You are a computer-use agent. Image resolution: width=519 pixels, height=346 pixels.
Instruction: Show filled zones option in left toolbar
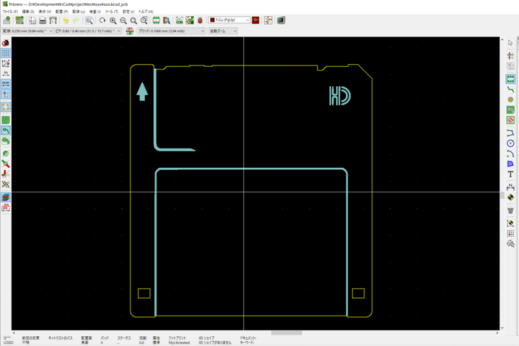click(6, 120)
